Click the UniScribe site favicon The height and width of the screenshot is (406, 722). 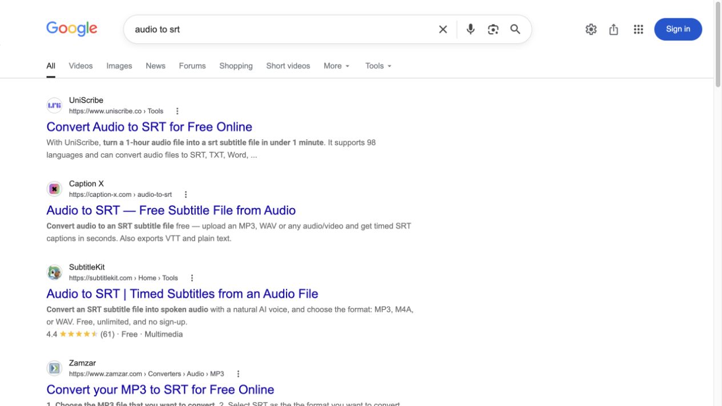tap(54, 105)
